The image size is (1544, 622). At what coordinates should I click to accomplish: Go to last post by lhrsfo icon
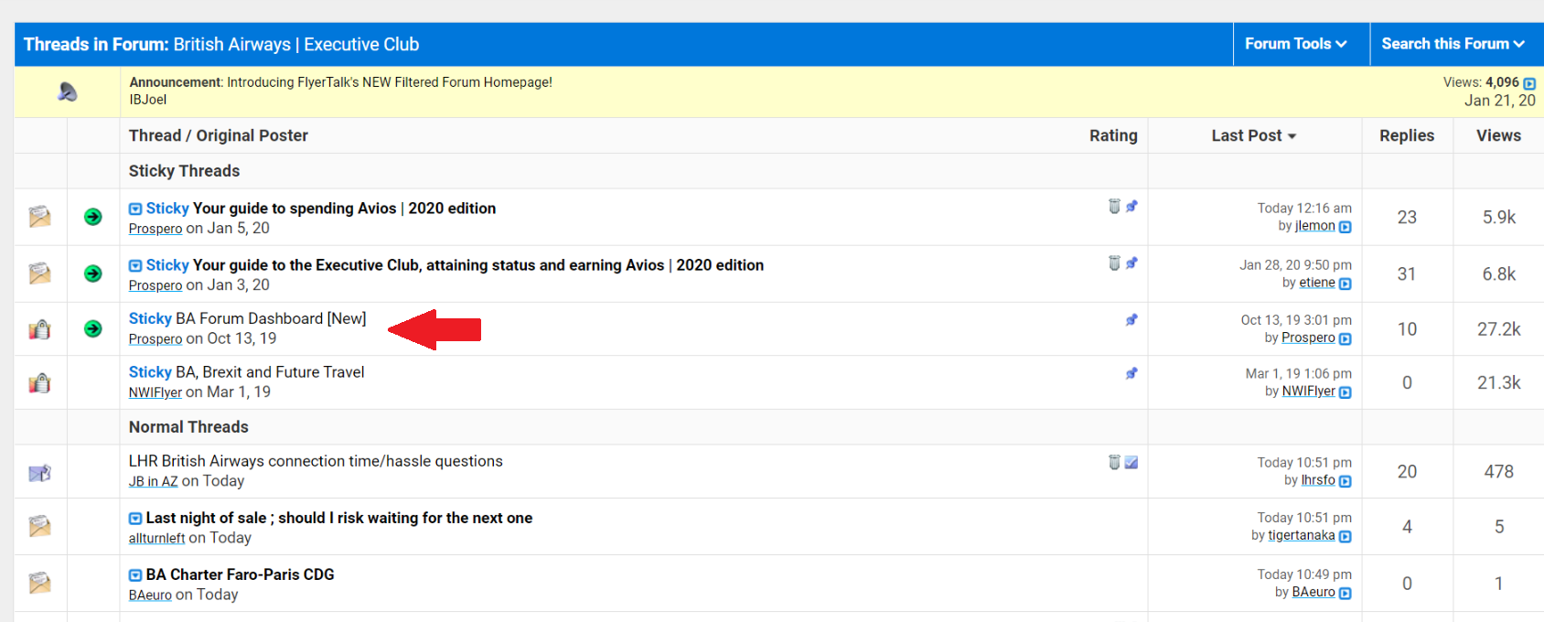click(1346, 481)
